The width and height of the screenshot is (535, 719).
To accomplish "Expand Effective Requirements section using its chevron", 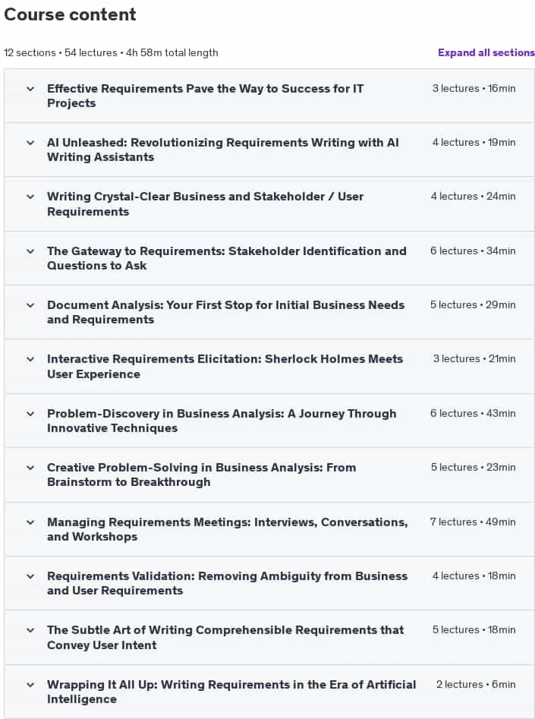I will (x=30, y=89).
